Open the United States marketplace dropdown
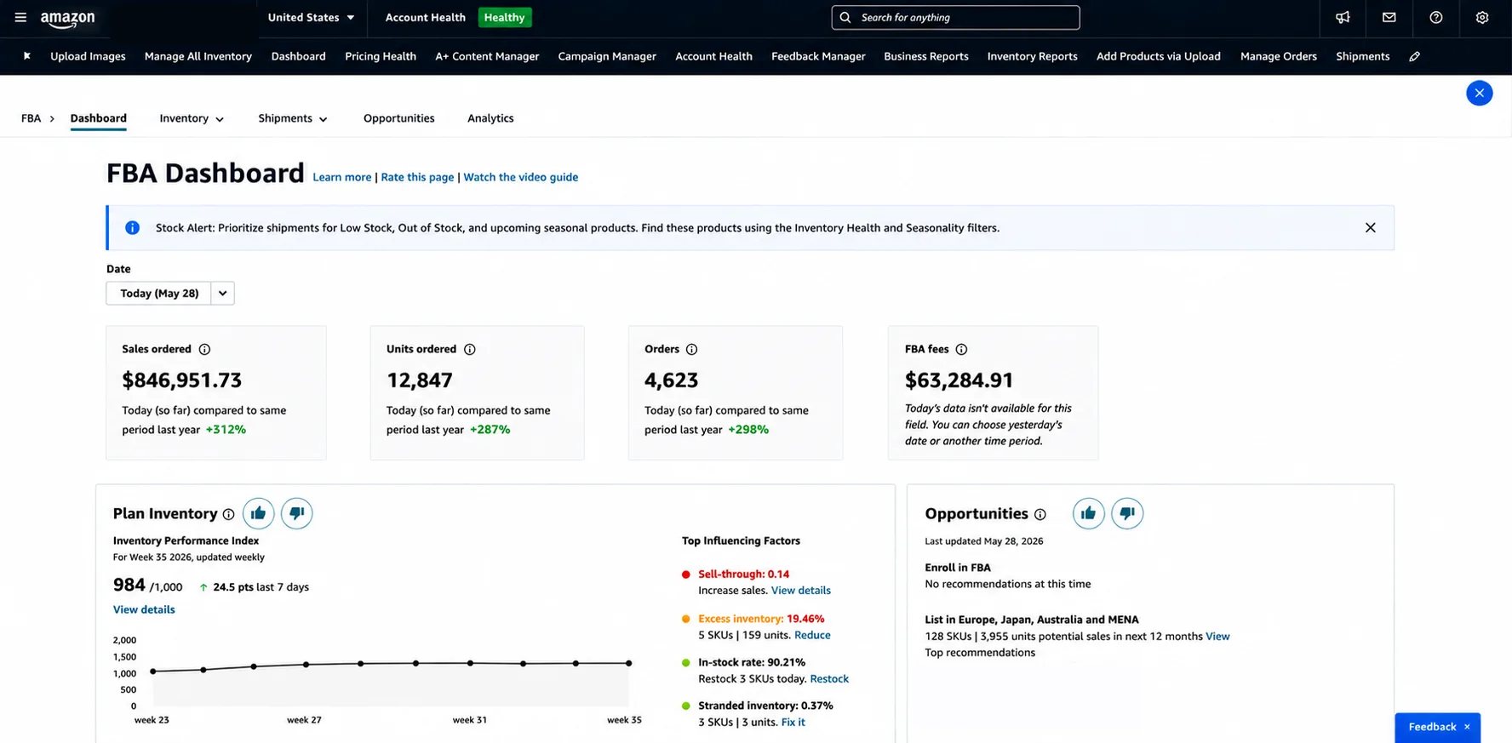The image size is (1512, 743). point(310,17)
